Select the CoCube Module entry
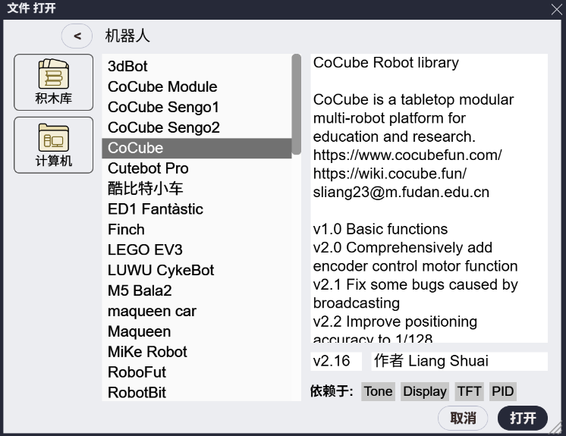The image size is (566, 436). [162, 87]
